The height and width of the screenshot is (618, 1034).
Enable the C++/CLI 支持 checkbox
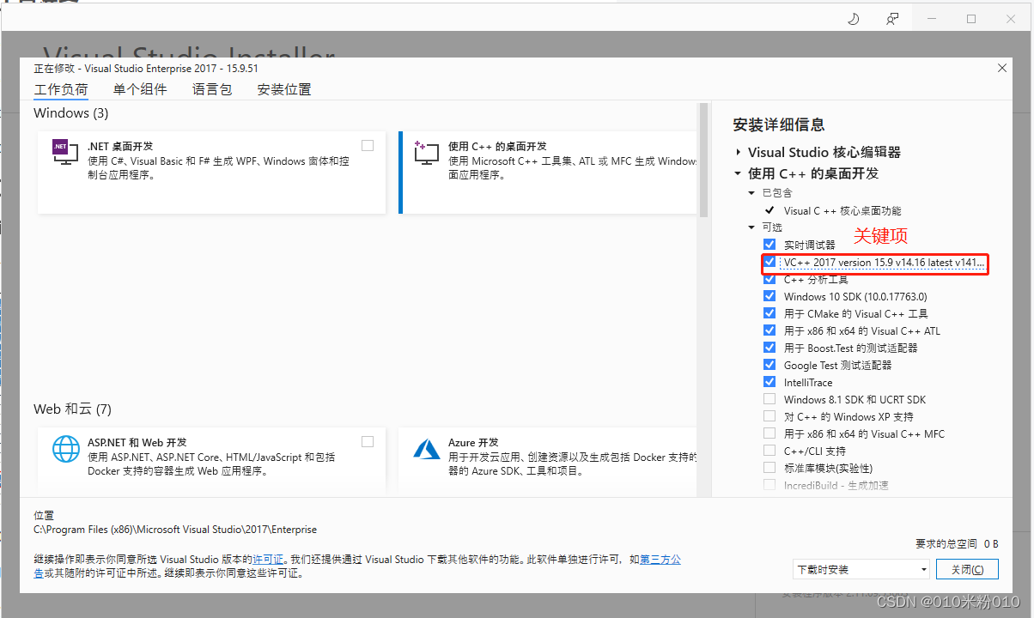[769, 451]
